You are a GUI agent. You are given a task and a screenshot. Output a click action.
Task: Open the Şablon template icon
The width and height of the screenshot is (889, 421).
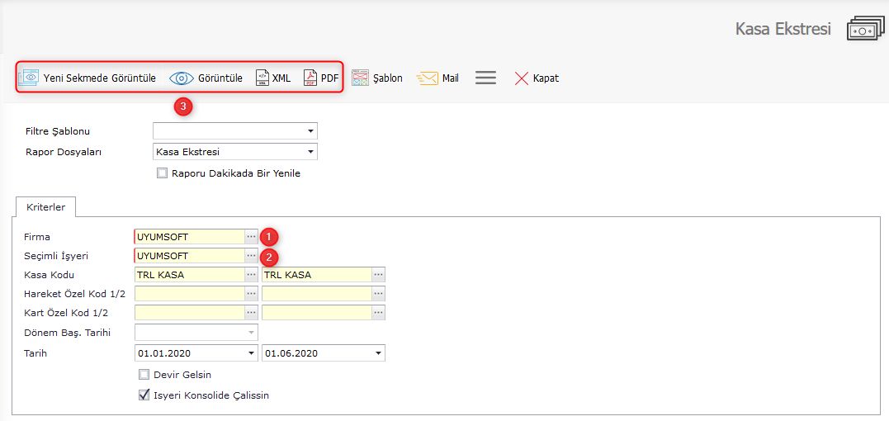360,78
